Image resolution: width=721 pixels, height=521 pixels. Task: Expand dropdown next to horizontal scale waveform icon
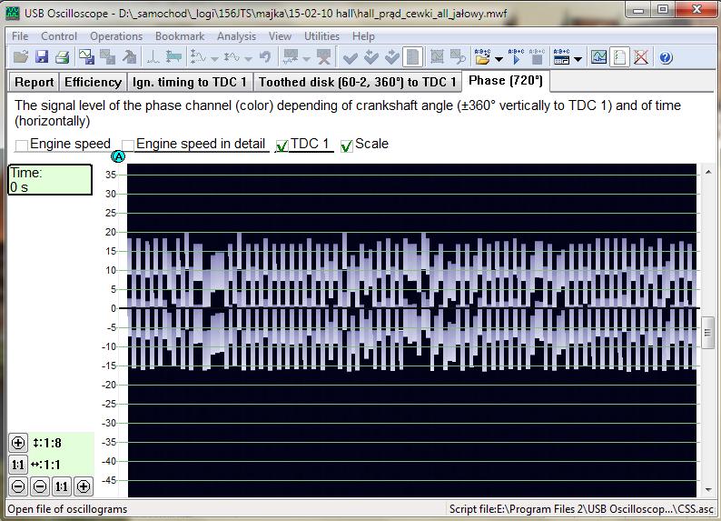pos(248,59)
